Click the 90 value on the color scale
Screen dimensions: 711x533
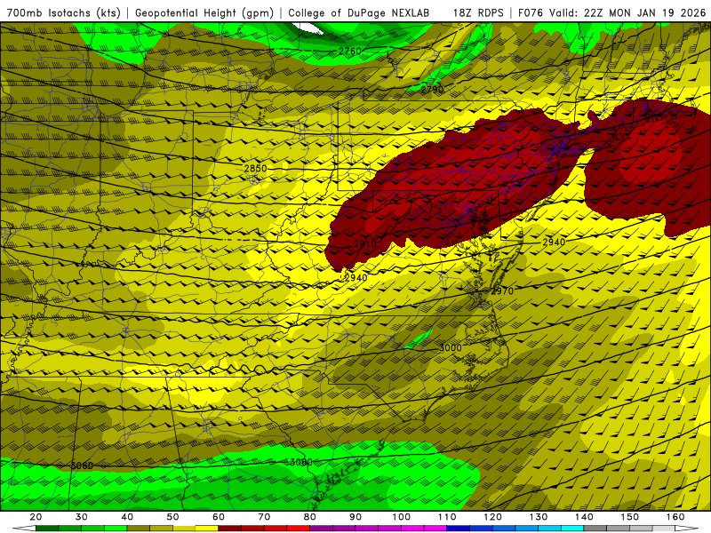pyautogui.click(x=355, y=517)
